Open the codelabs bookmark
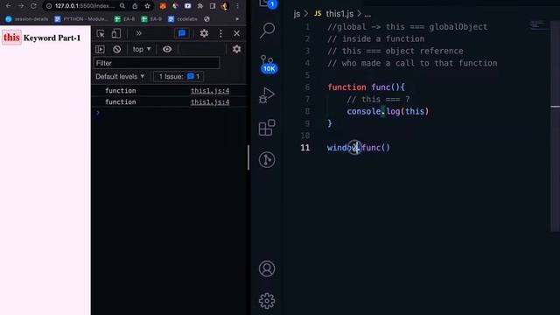The height and width of the screenshot is (315, 560). (183, 19)
